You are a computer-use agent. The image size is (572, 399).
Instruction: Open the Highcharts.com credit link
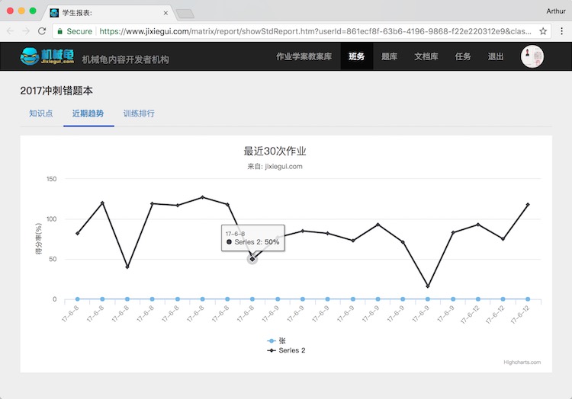[522, 362]
